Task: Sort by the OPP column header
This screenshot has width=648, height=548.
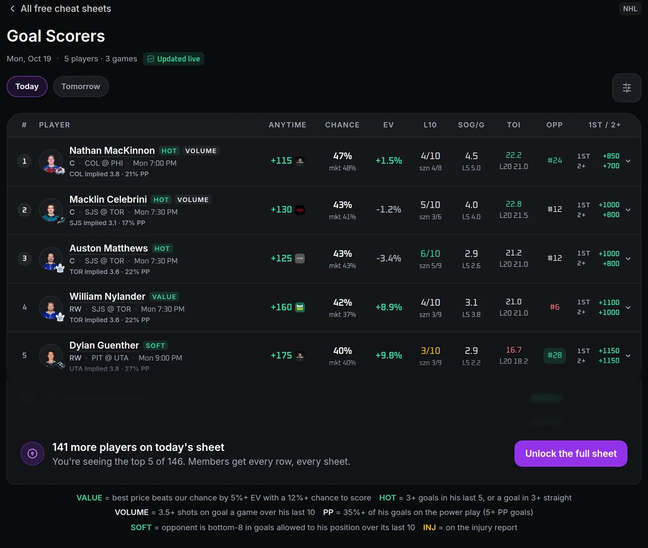Action: (x=555, y=125)
